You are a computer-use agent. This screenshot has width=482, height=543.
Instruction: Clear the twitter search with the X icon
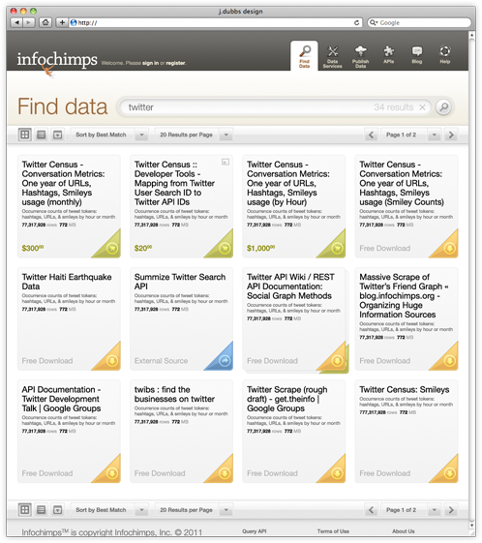[x=422, y=107]
